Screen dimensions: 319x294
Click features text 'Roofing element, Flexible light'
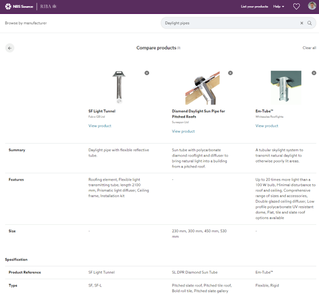coord(119,188)
